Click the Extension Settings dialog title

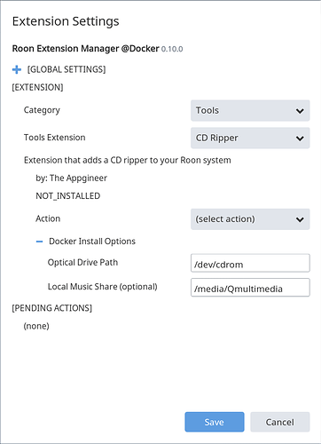[66, 21]
